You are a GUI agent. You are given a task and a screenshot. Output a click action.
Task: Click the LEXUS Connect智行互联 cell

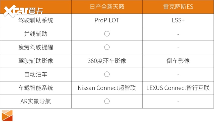click(178, 88)
